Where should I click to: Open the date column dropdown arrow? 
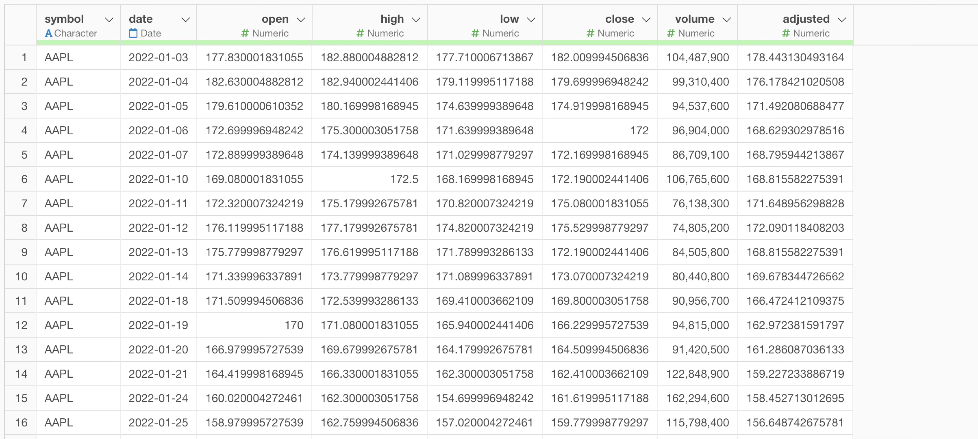pyautogui.click(x=185, y=20)
